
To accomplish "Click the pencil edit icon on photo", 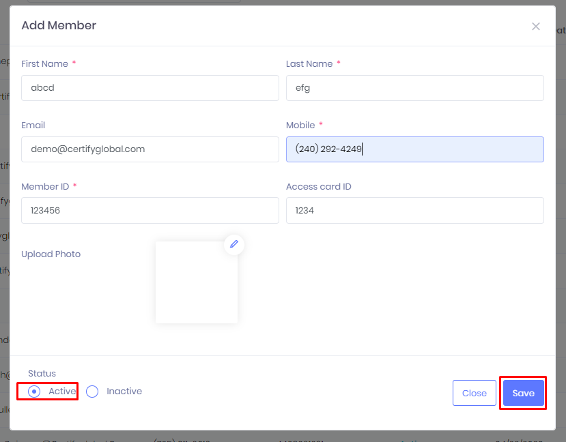I will 234,244.
